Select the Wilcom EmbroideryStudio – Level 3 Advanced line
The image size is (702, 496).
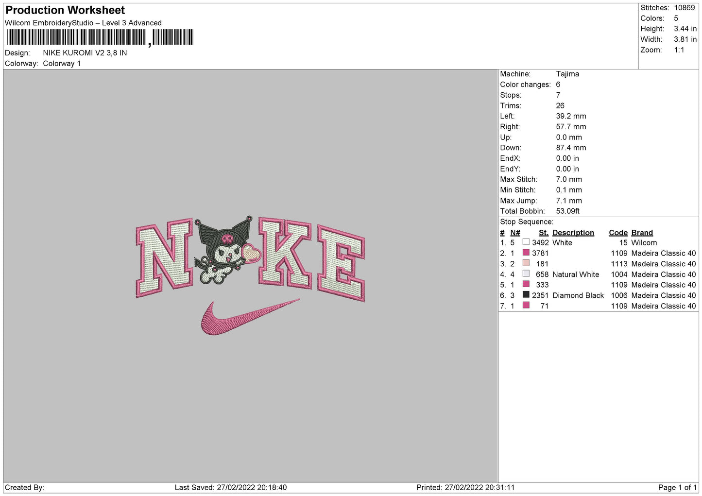[x=83, y=23]
